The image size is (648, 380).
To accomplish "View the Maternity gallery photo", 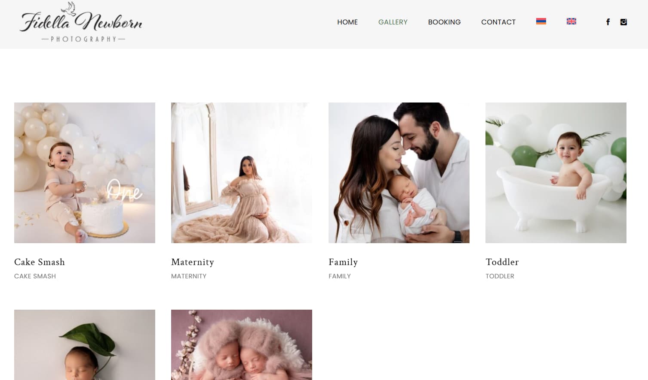I will 242,172.
